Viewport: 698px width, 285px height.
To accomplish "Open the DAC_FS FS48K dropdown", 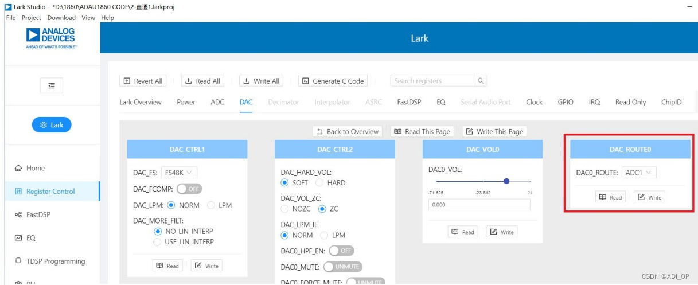I will coord(179,172).
